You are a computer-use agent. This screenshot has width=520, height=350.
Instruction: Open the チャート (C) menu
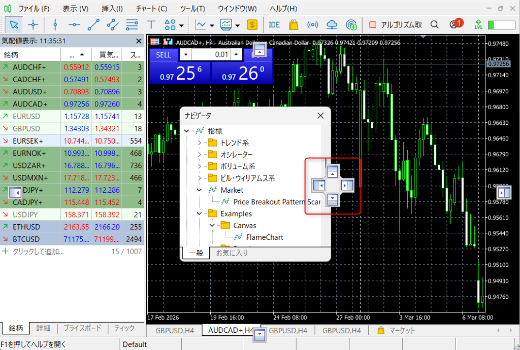tap(152, 9)
